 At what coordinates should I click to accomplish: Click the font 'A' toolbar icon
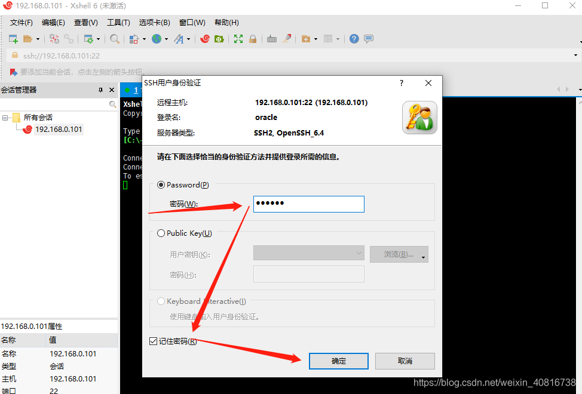coord(179,39)
